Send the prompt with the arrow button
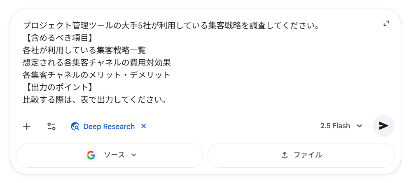The image size is (411, 183). pyautogui.click(x=383, y=126)
